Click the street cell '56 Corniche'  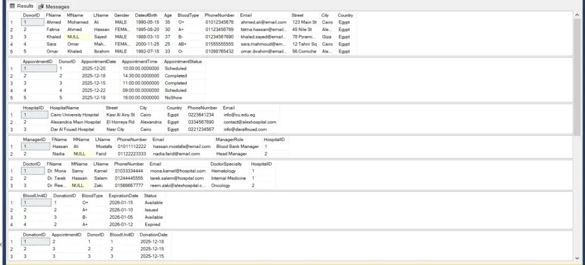click(304, 51)
